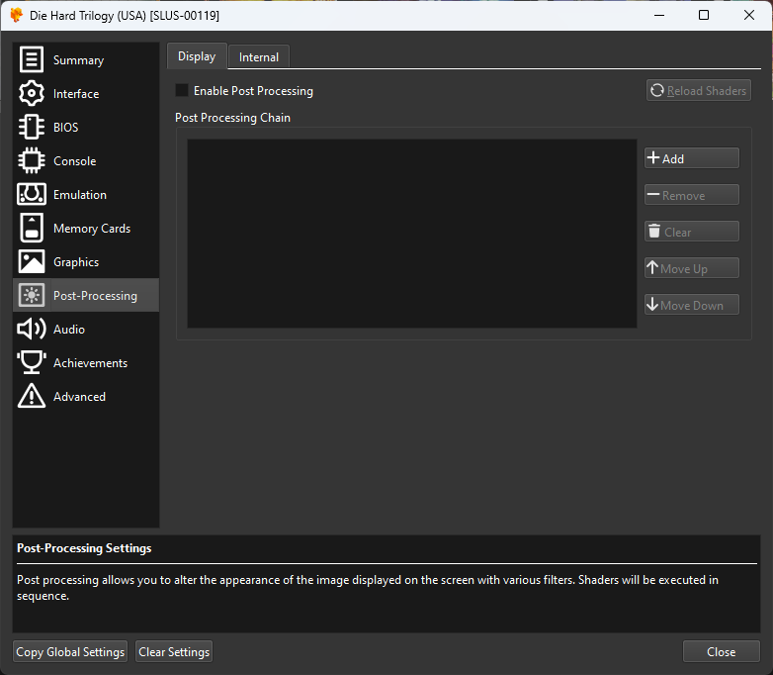The image size is (773, 675).
Task: Click the Interface gear icon
Action: [x=32, y=93]
